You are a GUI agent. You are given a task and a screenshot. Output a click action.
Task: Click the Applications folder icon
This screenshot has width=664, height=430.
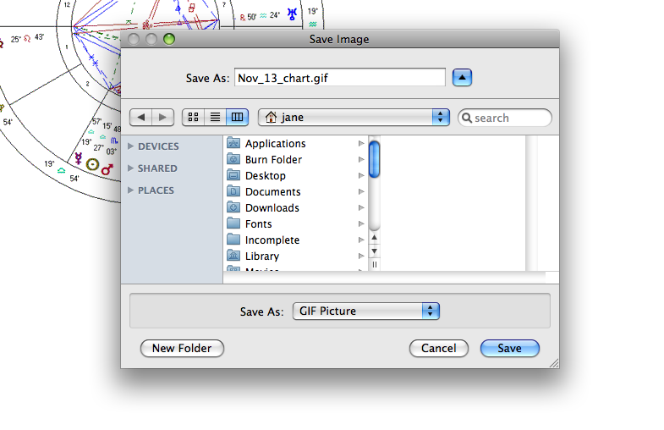(233, 143)
